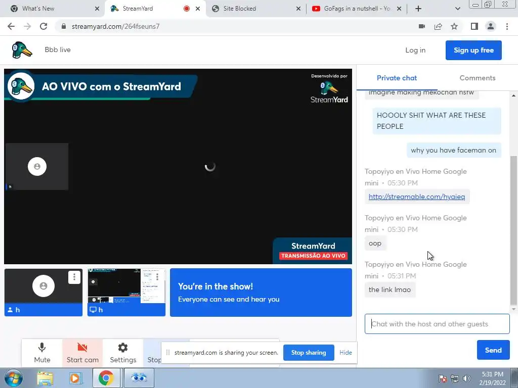Click the lock icon in address bar
Screen dimensions: 518x388
pyautogui.click(x=64, y=26)
